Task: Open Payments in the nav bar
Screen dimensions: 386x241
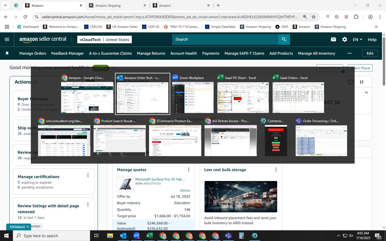Action: coord(211,53)
